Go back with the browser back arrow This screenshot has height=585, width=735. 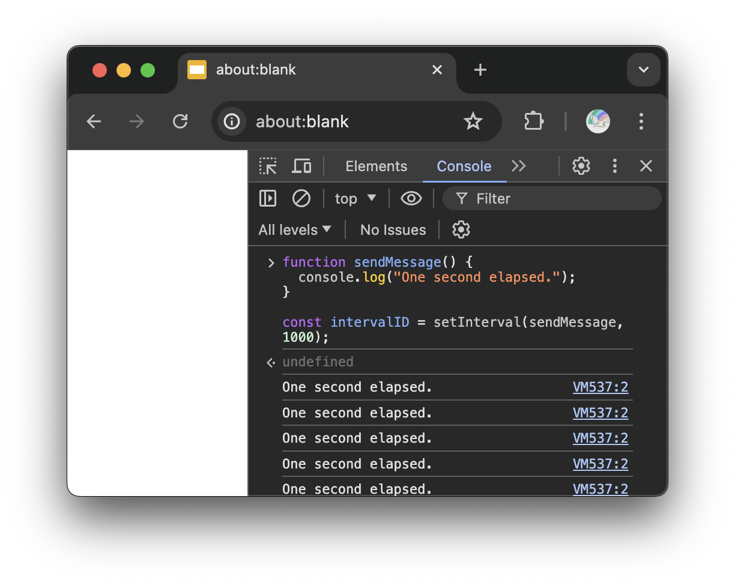(94, 122)
